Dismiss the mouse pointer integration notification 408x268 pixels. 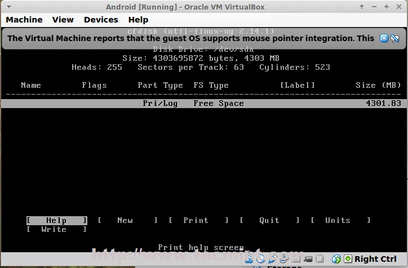pos(384,38)
